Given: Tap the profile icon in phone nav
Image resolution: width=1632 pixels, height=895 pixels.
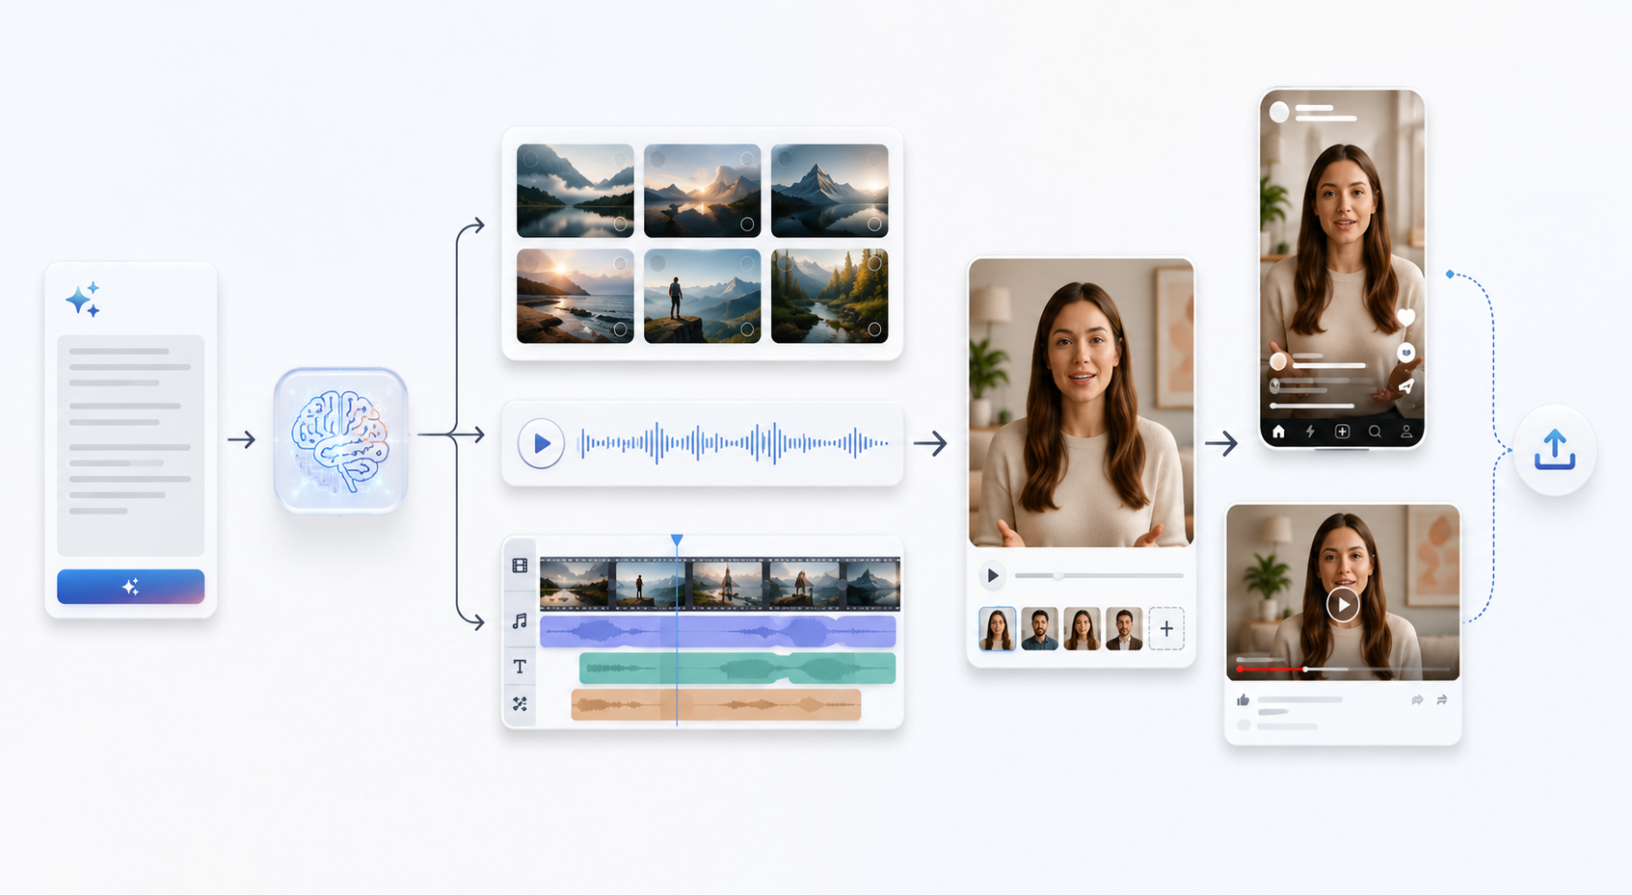Looking at the screenshot, I should (x=1406, y=432).
